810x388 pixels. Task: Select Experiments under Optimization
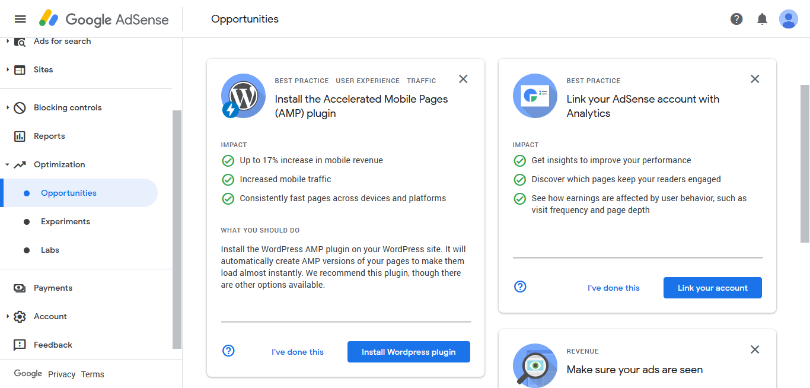[65, 221]
